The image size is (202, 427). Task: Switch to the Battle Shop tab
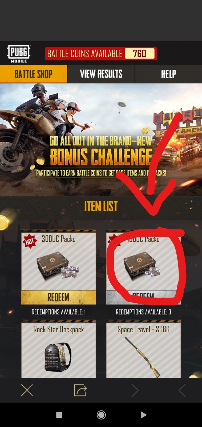(x=33, y=74)
